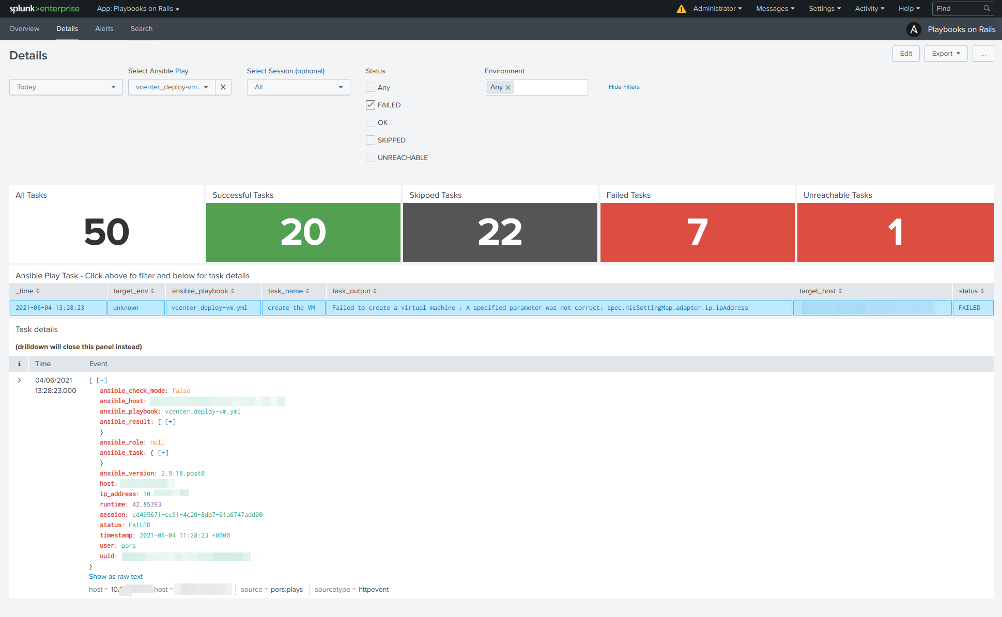The image size is (1002, 617).
Task: Sort by status column sort arrows
Action: [x=982, y=291]
